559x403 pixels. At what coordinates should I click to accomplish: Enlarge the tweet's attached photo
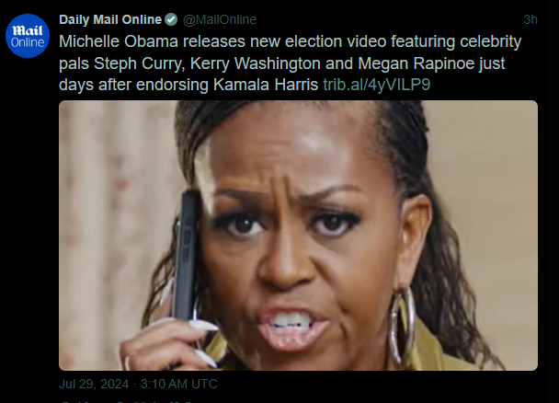pos(298,236)
